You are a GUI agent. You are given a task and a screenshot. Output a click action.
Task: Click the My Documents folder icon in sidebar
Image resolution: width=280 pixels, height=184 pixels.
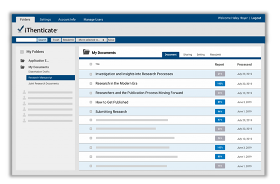[22, 67]
